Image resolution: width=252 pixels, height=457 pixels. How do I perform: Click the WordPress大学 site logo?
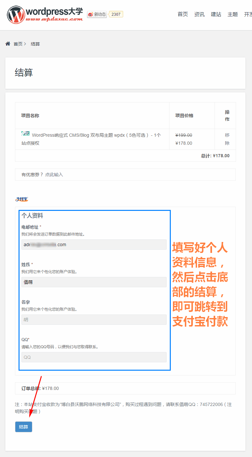(x=45, y=14)
